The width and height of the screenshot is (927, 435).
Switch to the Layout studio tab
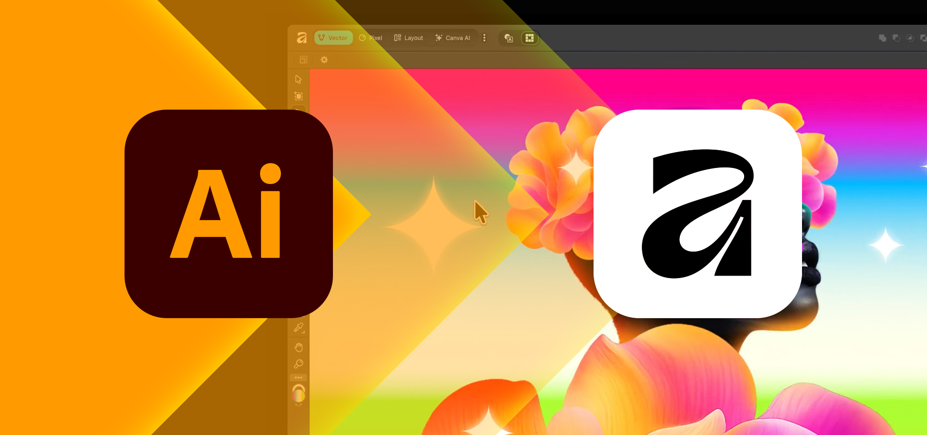[408, 38]
